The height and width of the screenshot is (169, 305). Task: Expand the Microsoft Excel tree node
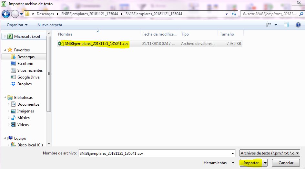[x=5, y=37]
